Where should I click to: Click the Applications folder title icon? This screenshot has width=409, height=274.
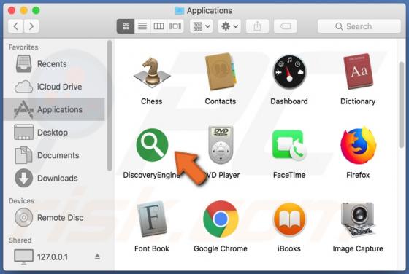[x=180, y=11]
